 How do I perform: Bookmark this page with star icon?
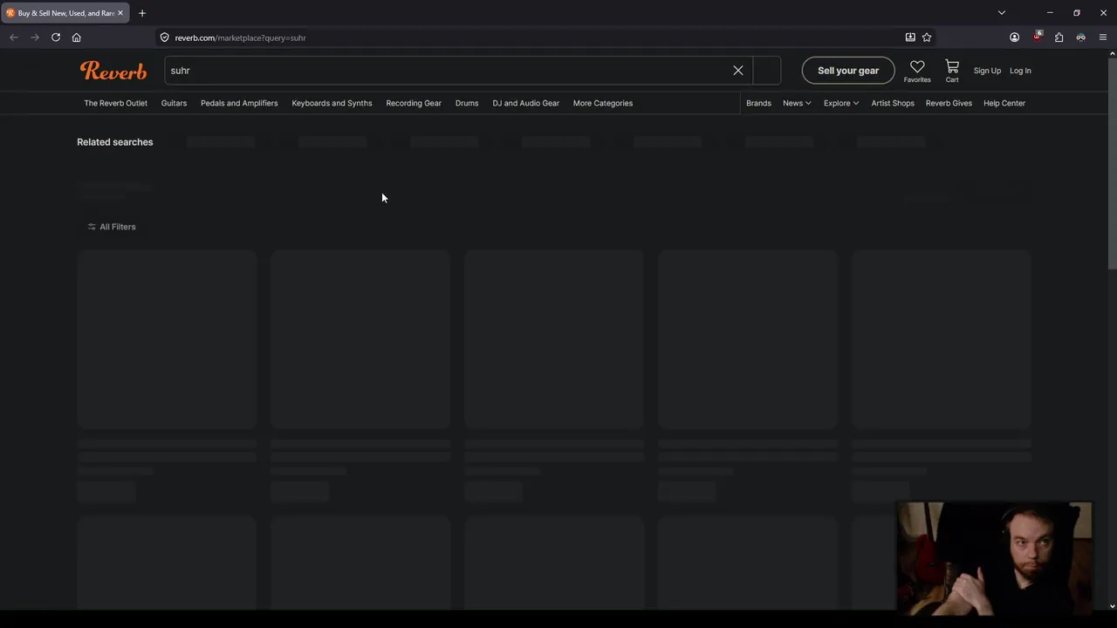click(x=927, y=38)
